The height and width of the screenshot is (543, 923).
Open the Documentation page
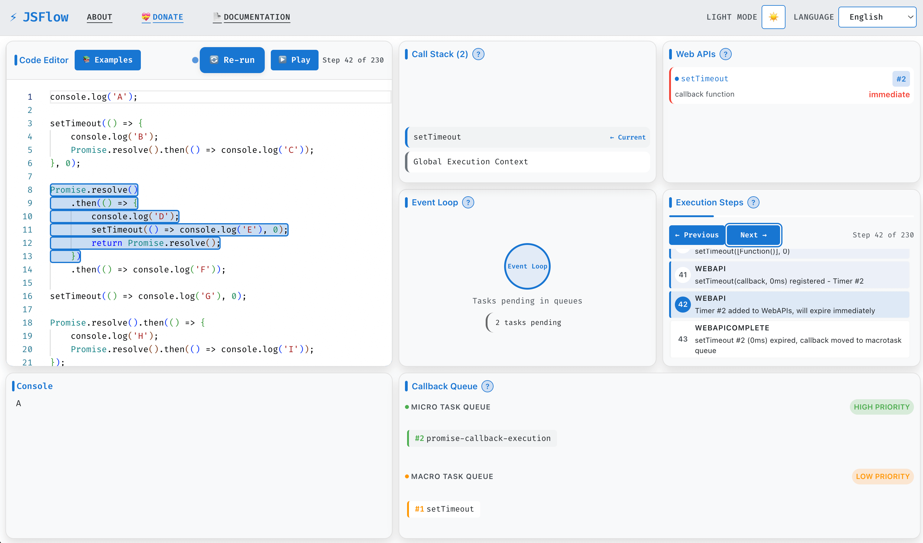(x=251, y=17)
